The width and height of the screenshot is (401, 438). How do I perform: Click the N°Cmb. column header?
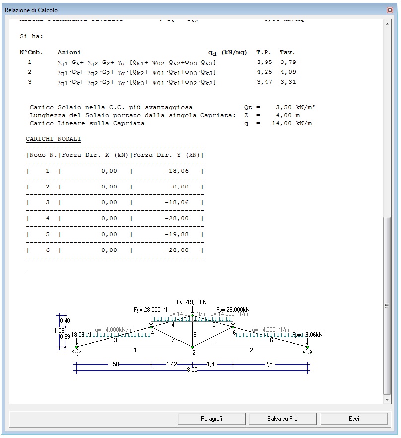(31, 52)
